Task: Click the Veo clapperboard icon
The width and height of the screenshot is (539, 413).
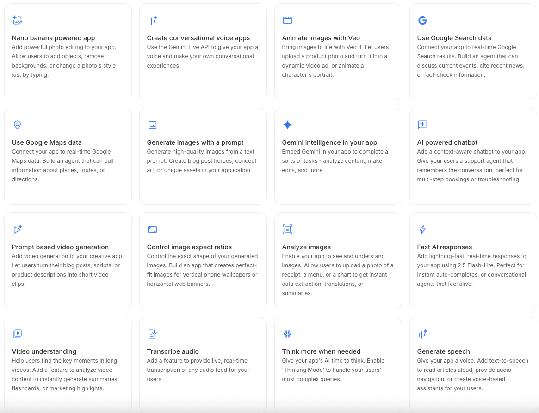Action: (287, 20)
